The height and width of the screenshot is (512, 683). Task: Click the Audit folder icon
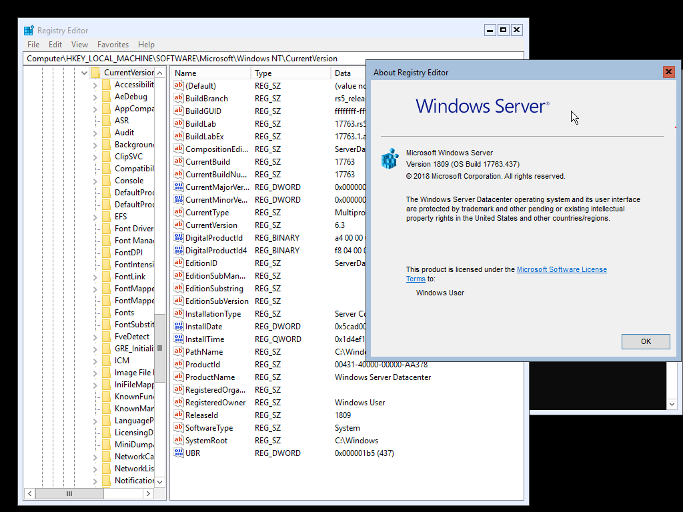[106, 133]
